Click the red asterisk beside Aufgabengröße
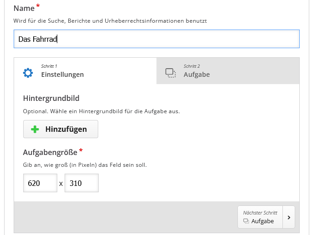This screenshot has width=312, height=235. click(81, 150)
